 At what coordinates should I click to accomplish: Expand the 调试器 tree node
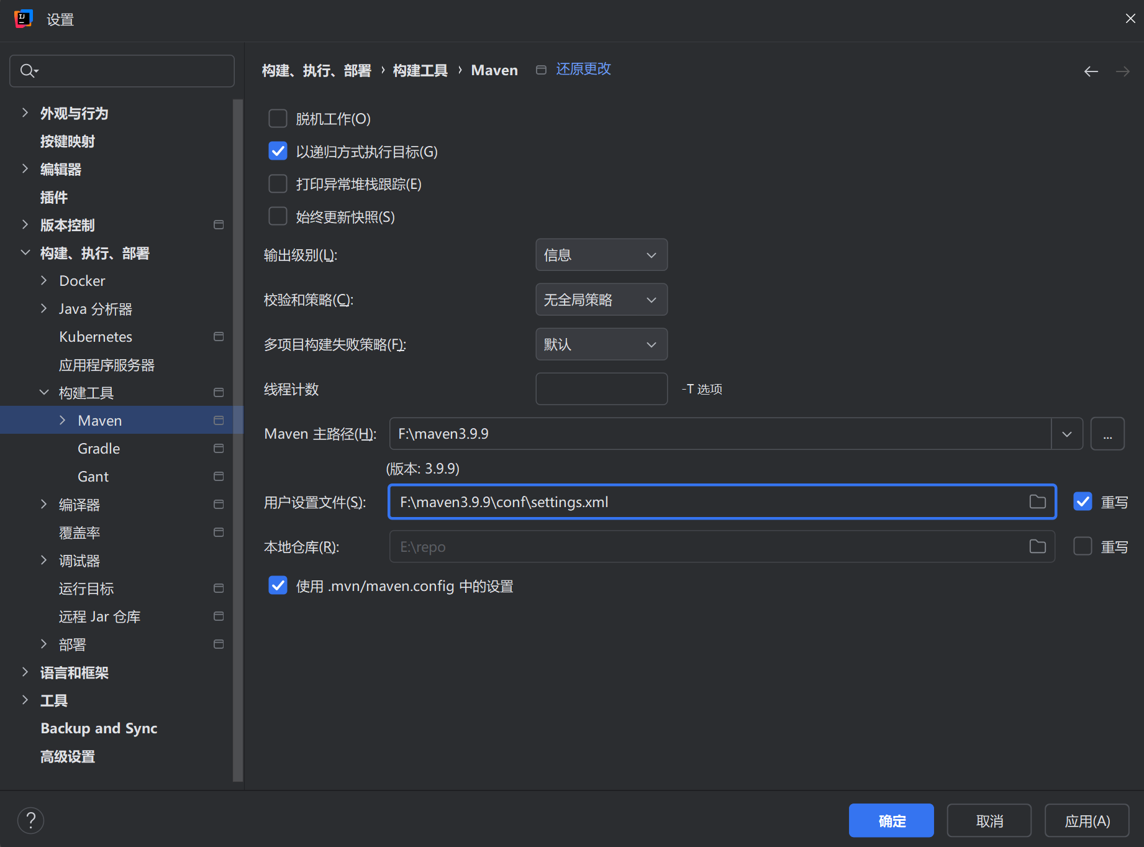pos(43,561)
